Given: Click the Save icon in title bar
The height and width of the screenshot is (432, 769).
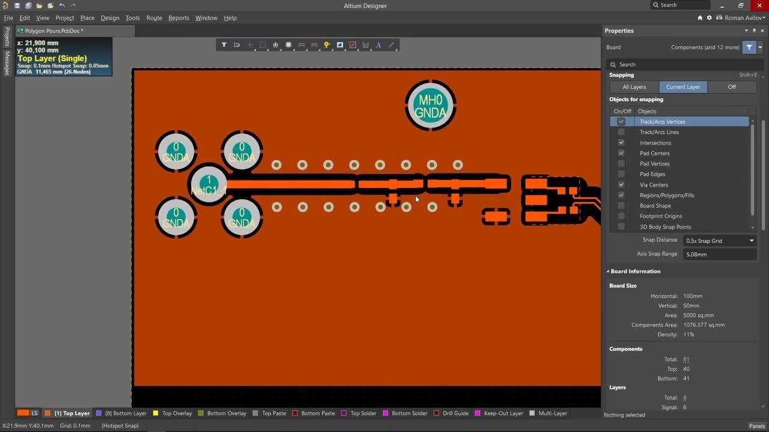Looking at the screenshot, I should (x=17, y=5).
